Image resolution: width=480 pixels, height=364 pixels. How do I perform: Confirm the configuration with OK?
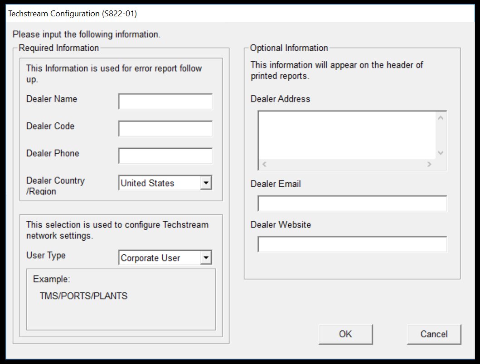[346, 334]
